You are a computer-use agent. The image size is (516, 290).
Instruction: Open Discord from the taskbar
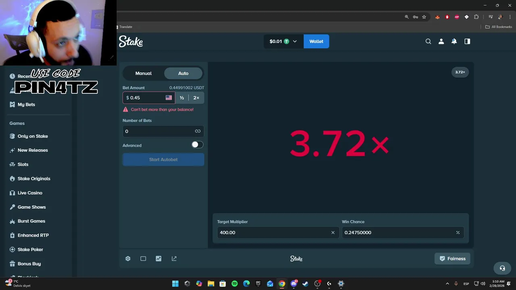coord(294,284)
